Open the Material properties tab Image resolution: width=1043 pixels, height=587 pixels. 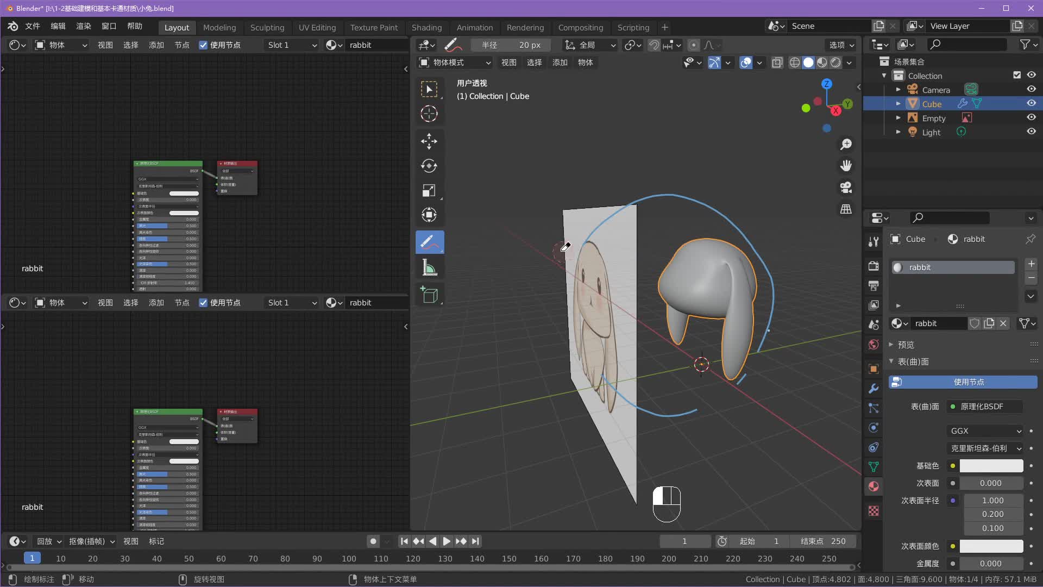tap(874, 486)
